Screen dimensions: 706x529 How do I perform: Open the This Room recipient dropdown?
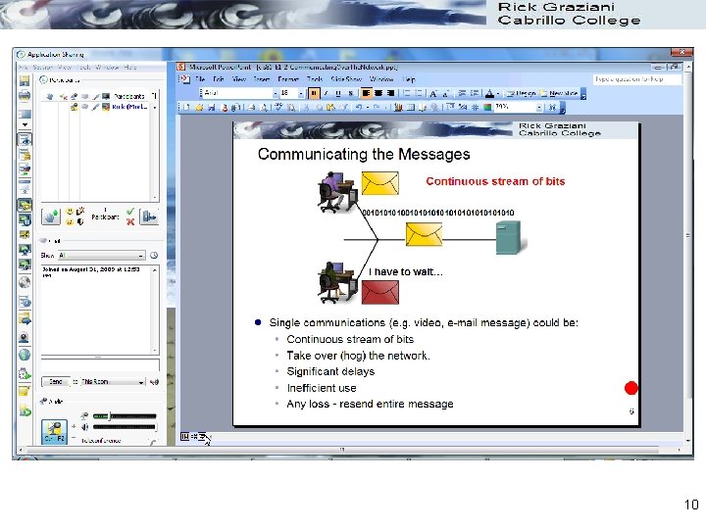tap(112, 382)
